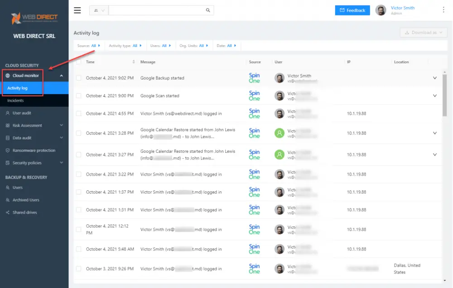Click the Feedback button
Viewport: 453px width, 288px height.
[x=352, y=10]
